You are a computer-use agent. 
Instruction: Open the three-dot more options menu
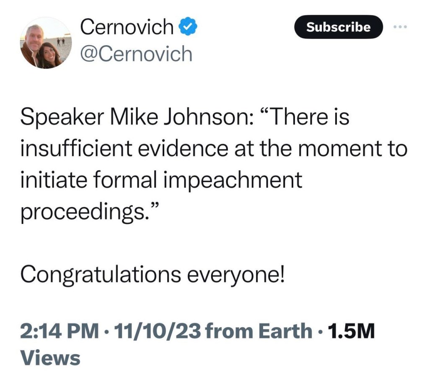[401, 27]
